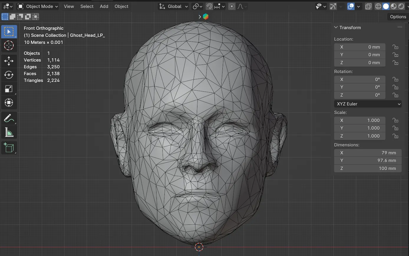Enable snapping with the magnet icon
Image resolution: width=409 pixels, height=256 pixels.
(x=209, y=6)
